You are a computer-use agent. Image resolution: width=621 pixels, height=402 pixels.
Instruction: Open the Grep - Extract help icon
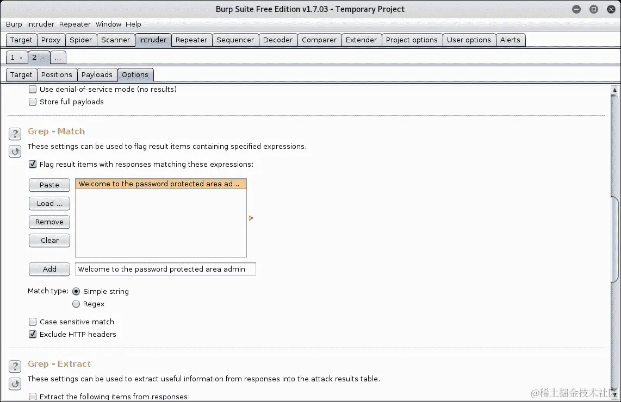coord(15,366)
